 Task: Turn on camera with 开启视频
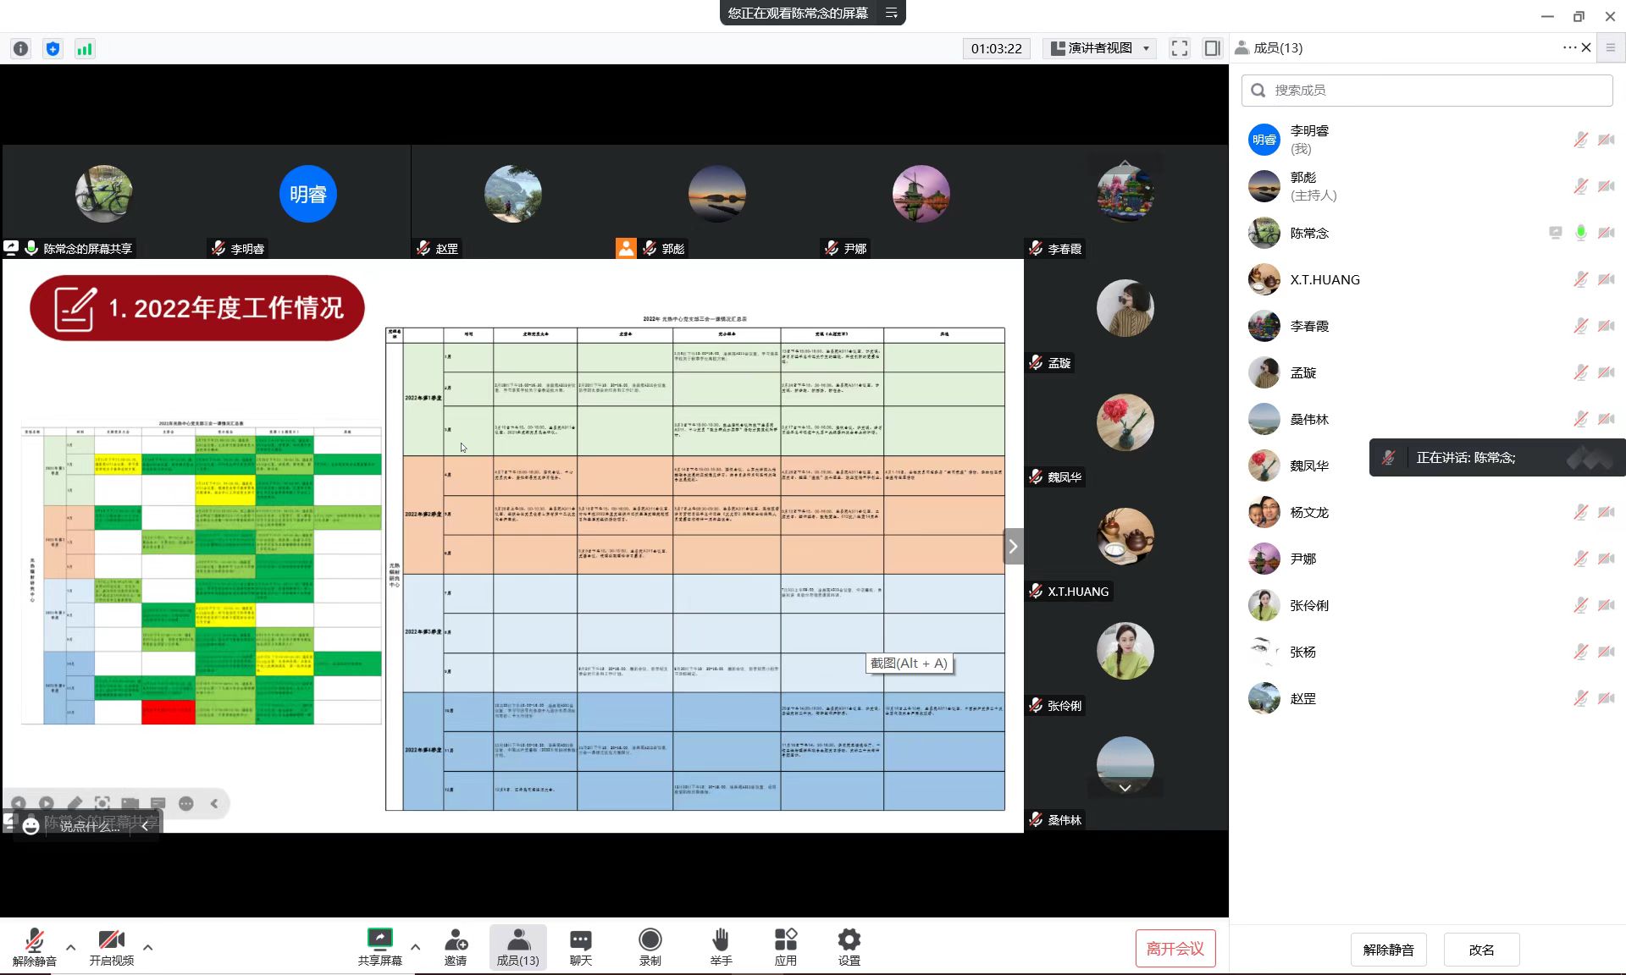(111, 946)
